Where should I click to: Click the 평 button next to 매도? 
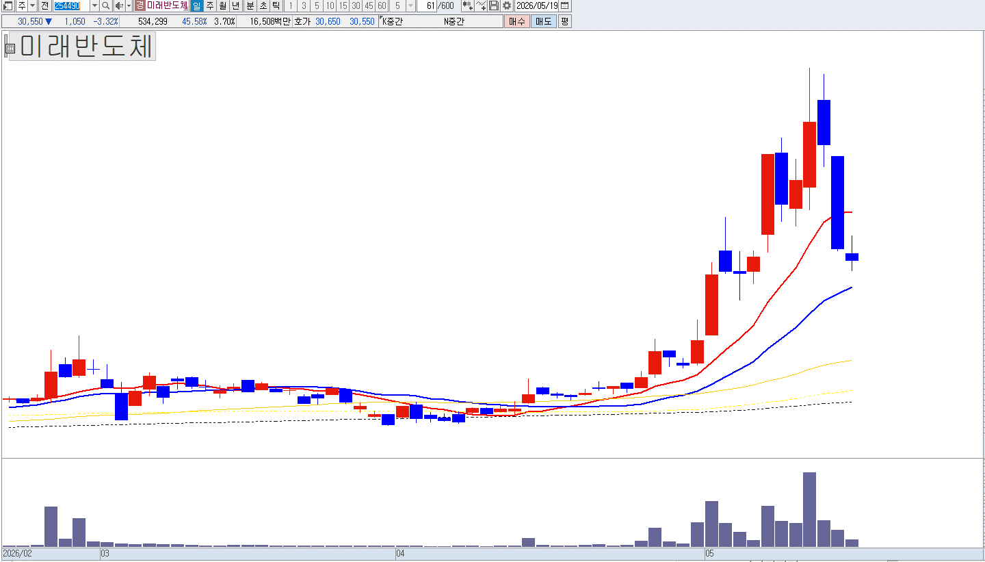coord(564,21)
